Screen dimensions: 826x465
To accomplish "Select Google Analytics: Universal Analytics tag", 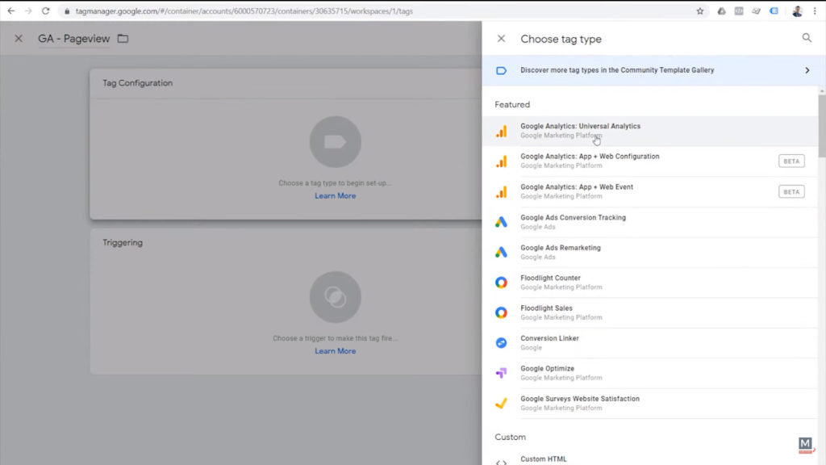I will (579, 130).
